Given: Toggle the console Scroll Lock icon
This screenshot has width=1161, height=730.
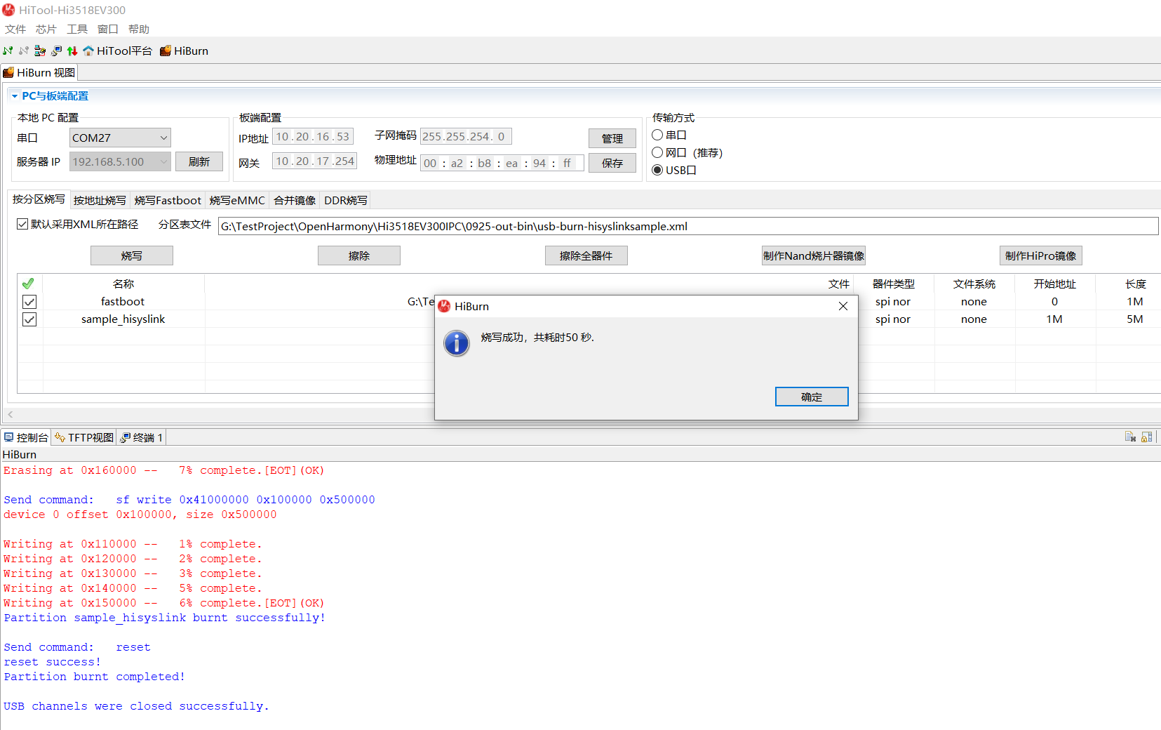Looking at the screenshot, I should click(1147, 437).
